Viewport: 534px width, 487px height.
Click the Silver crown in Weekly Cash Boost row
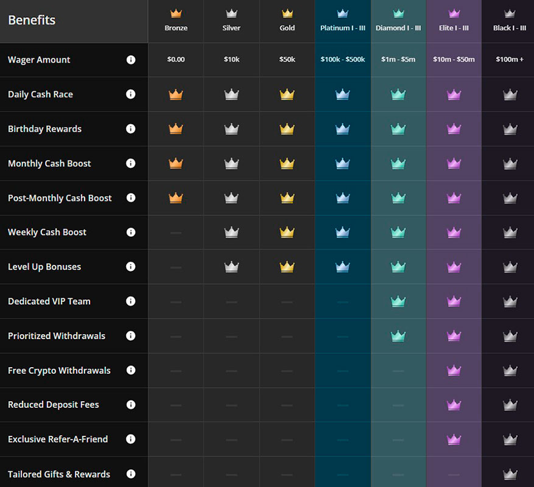click(x=231, y=232)
